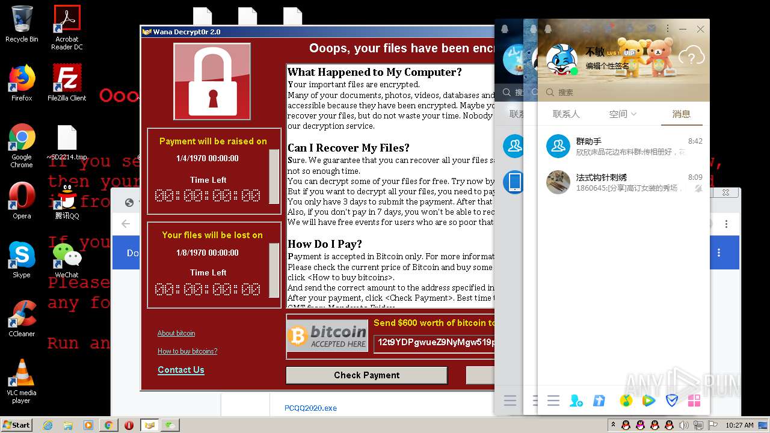The height and width of the screenshot is (433, 770).
Task: Open the WeChat taskbar button
Action: [171, 425]
